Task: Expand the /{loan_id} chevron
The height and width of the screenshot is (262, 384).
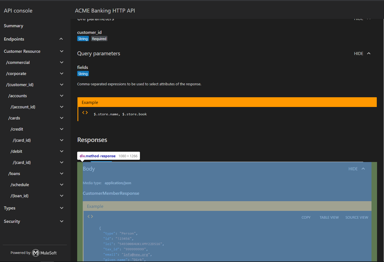Action: (x=62, y=196)
